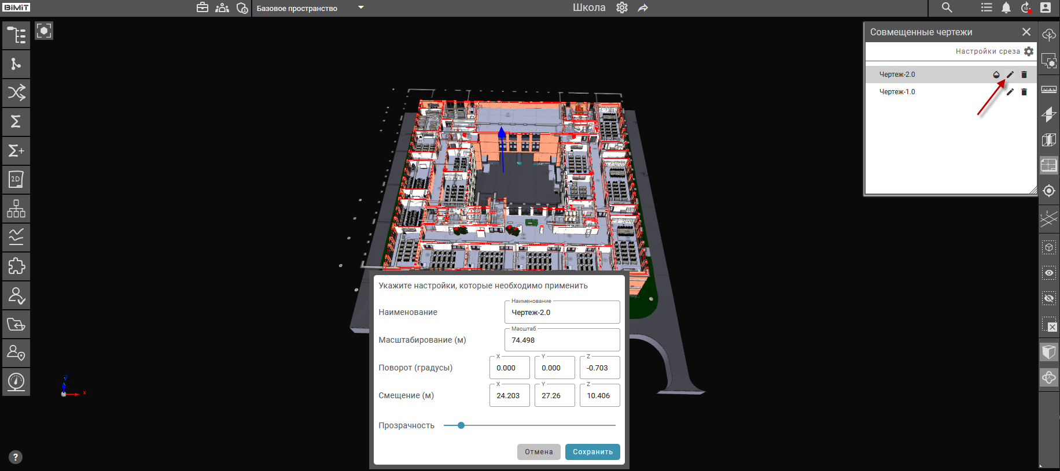
Task: Open Настройки среза gear settings
Action: [x=1028, y=51]
